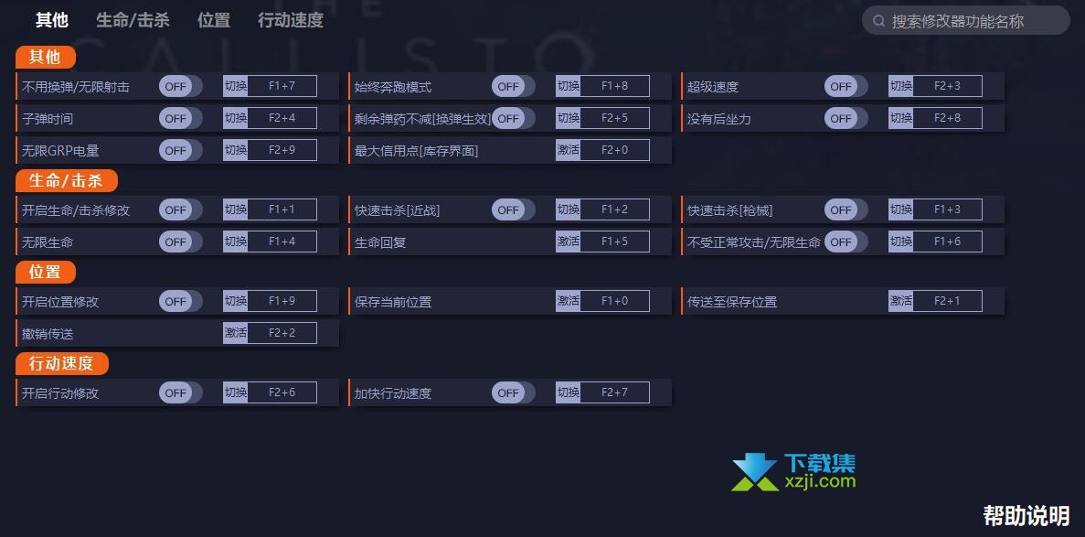Switch on 加快行动速度 toggle
The height and width of the screenshot is (537, 1085).
pyautogui.click(x=514, y=392)
